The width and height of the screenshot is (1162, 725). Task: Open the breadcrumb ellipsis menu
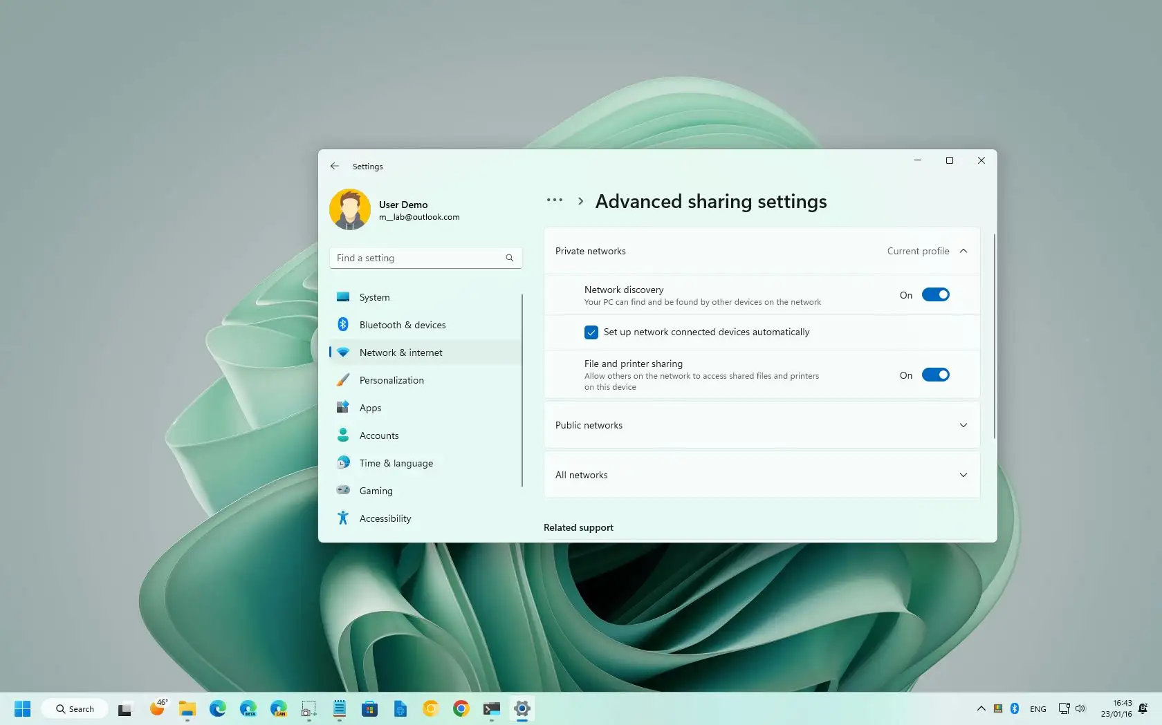554,200
